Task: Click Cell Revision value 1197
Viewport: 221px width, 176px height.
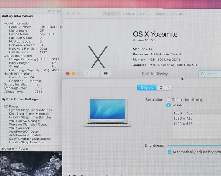Action: tap(43, 52)
